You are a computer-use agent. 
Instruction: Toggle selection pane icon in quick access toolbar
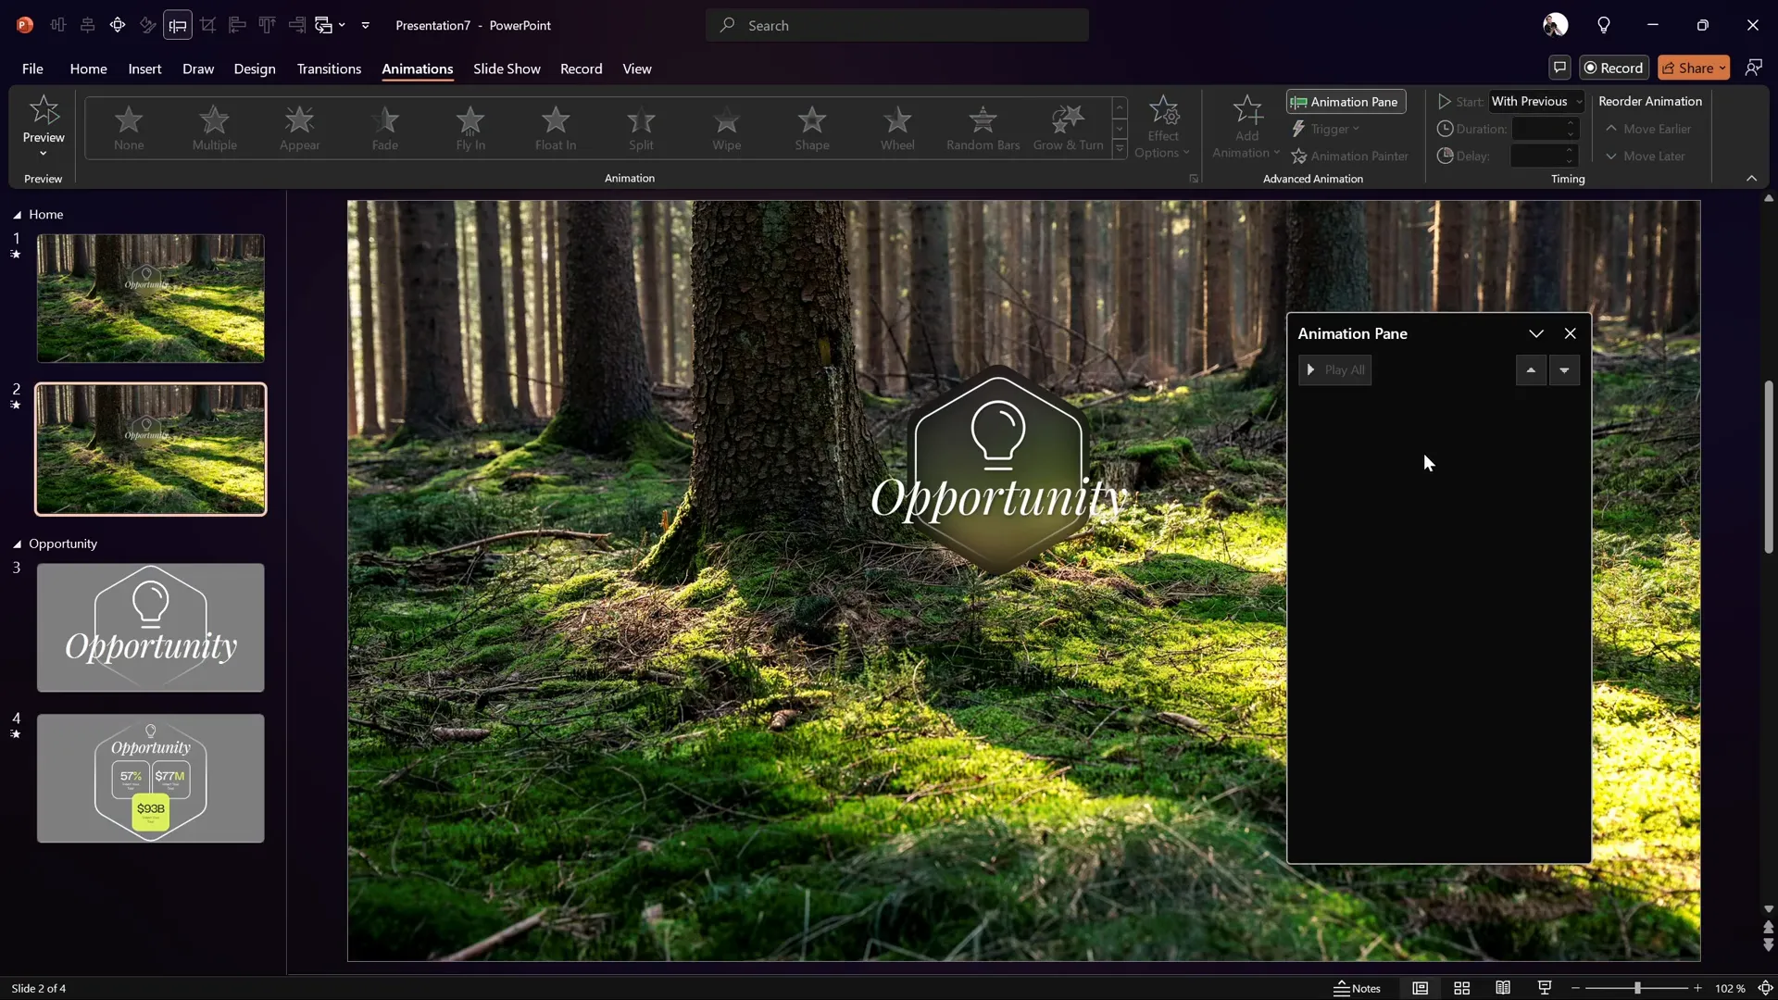[x=178, y=25]
